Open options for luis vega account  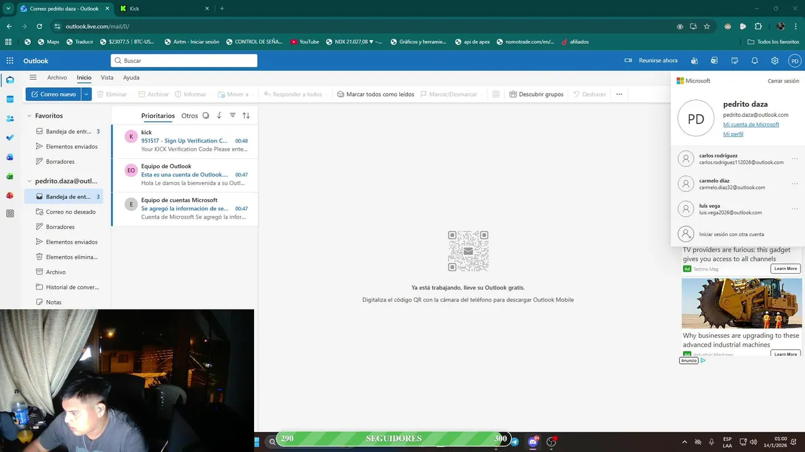click(795, 209)
